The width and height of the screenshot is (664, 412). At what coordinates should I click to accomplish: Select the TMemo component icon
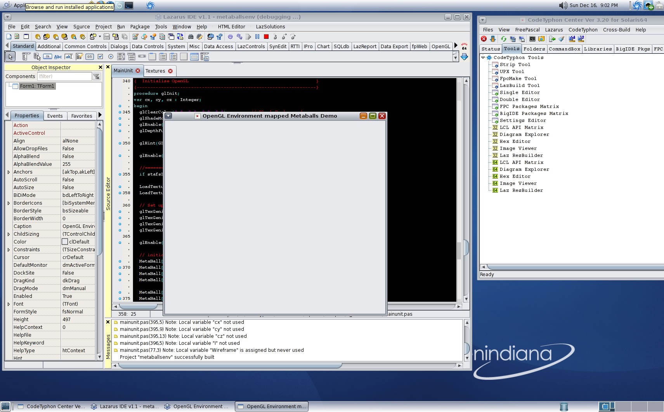[79, 57]
